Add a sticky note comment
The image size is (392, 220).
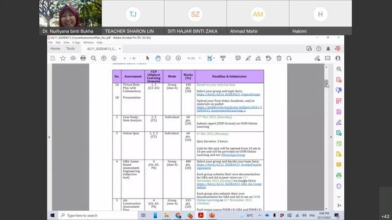[x=238, y=59]
